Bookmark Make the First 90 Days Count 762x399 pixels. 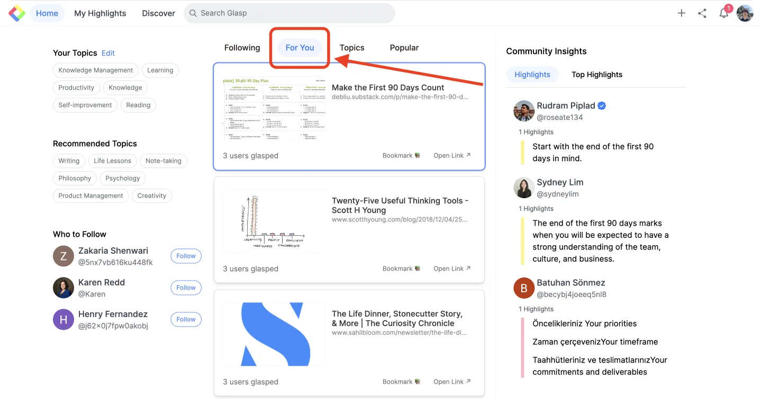[401, 155]
